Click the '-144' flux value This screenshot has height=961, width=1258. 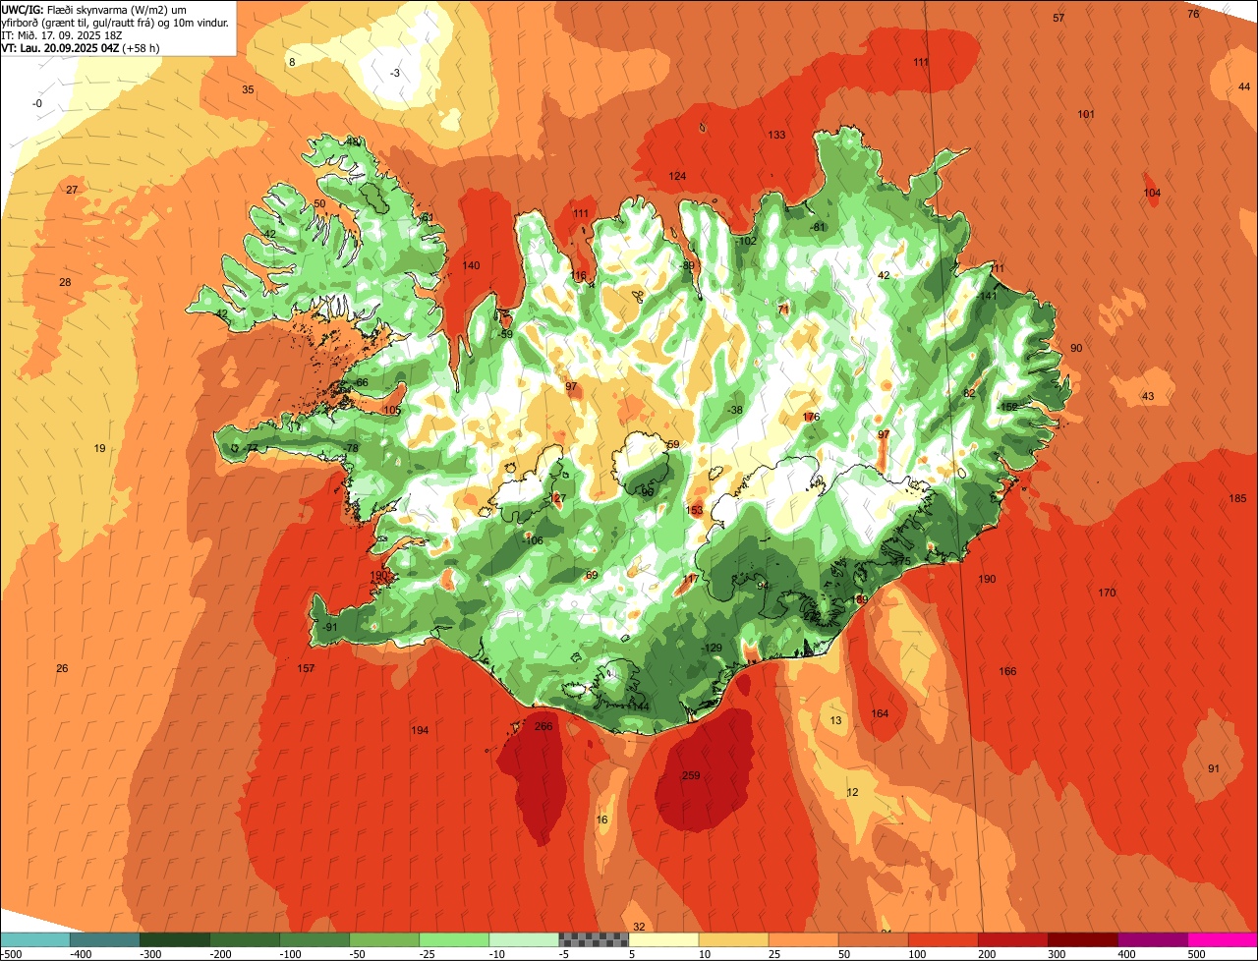pyautogui.click(x=640, y=707)
